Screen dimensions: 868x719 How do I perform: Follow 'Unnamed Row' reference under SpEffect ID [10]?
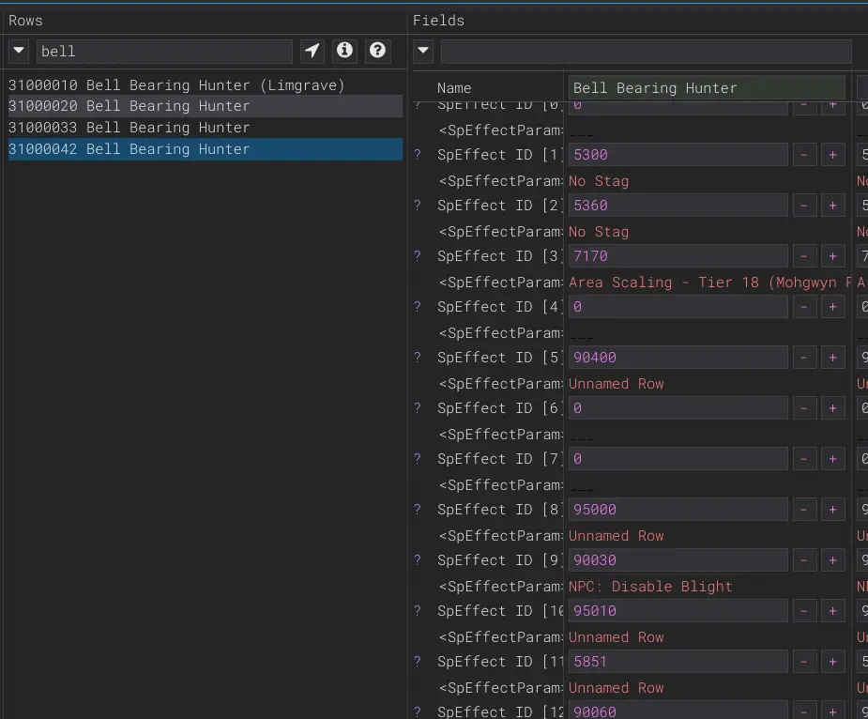[x=617, y=637]
